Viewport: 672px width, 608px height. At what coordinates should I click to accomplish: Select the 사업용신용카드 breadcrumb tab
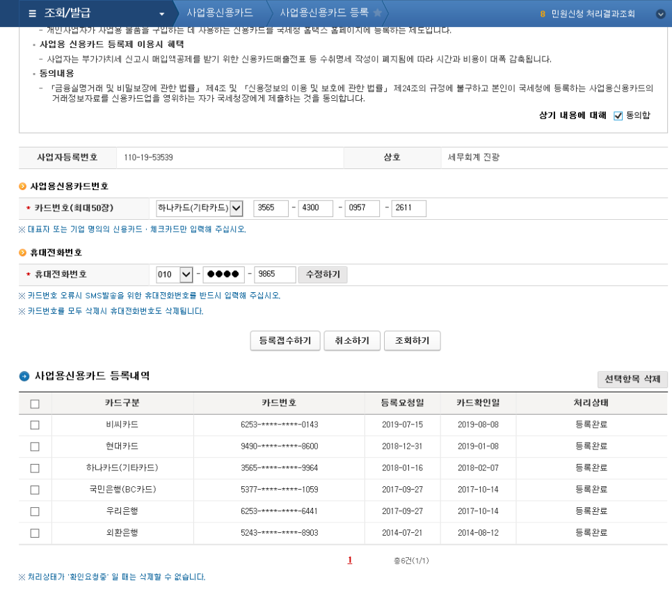point(220,13)
